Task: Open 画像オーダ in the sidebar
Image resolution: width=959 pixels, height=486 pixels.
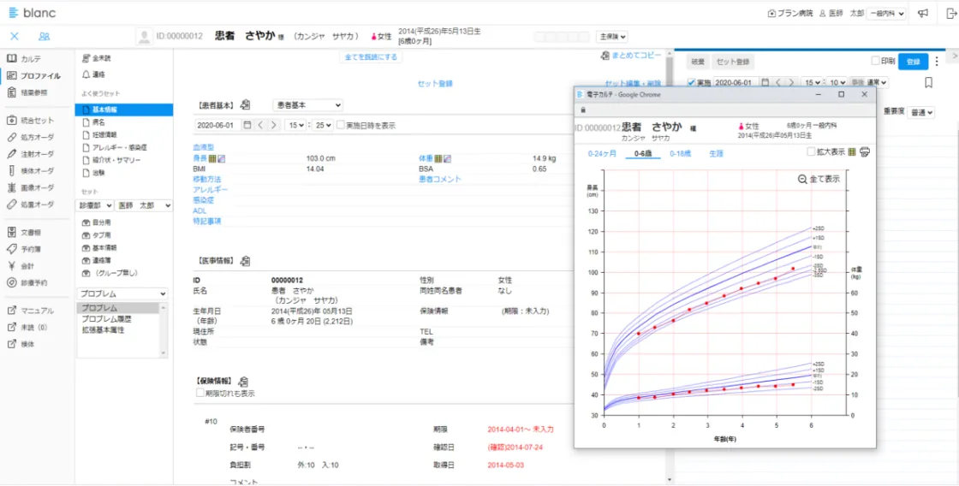Action: point(31,187)
